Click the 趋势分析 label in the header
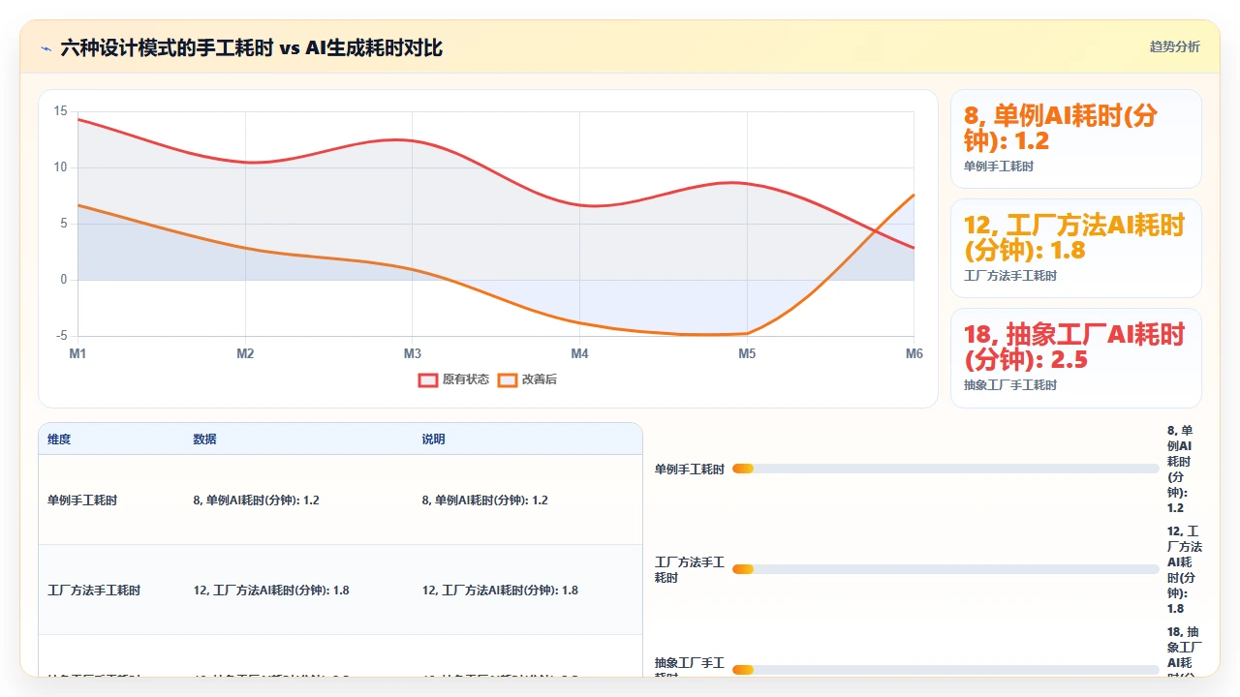The image size is (1240, 697). point(1174,46)
